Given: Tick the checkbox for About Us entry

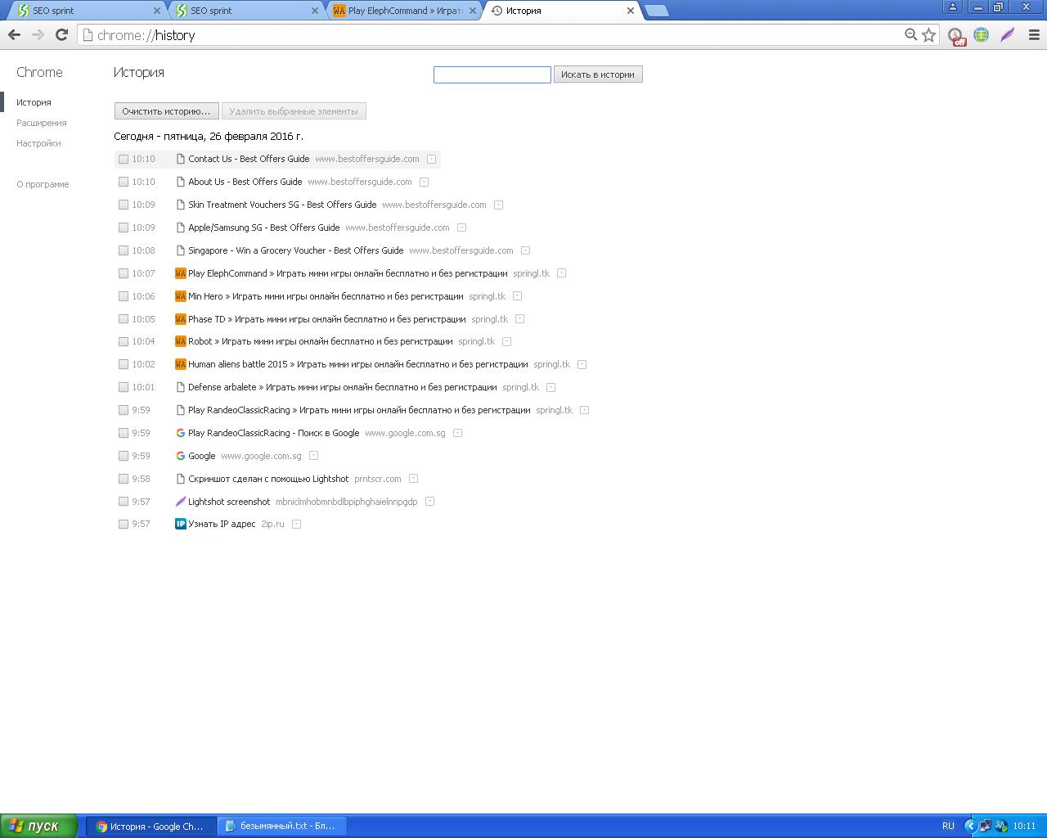Looking at the screenshot, I should 124,182.
